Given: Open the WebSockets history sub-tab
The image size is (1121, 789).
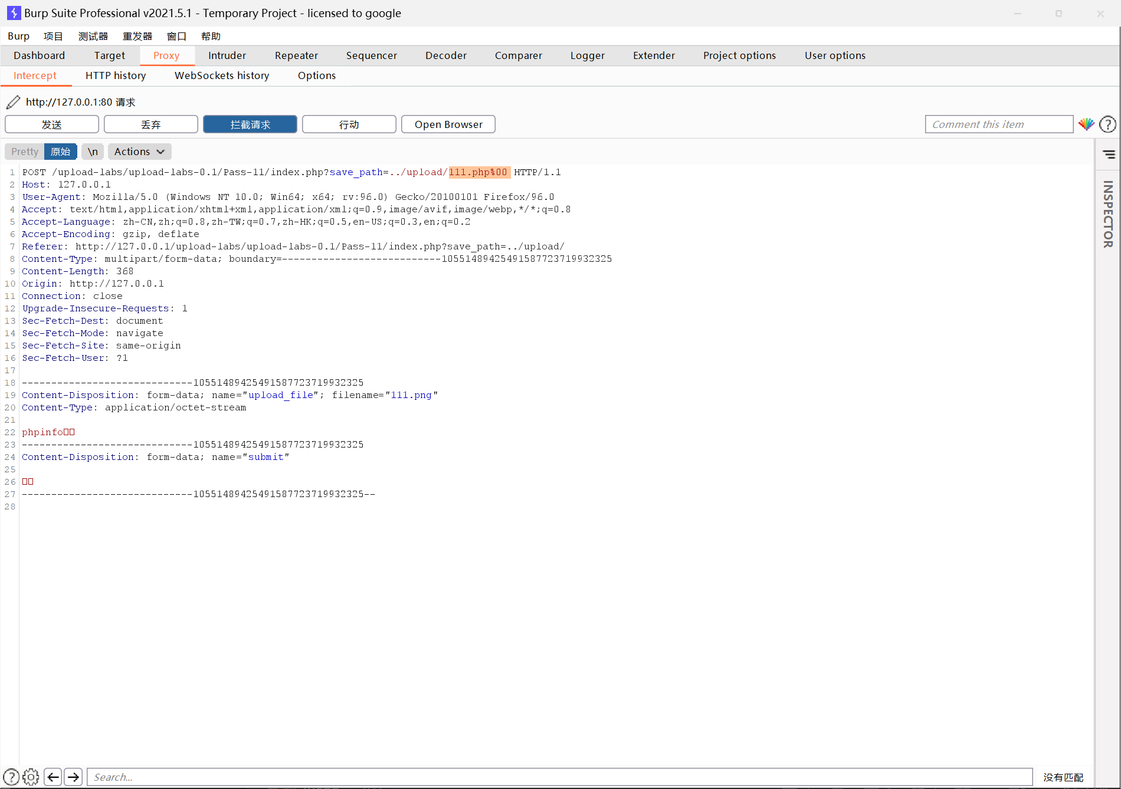Looking at the screenshot, I should coord(222,75).
